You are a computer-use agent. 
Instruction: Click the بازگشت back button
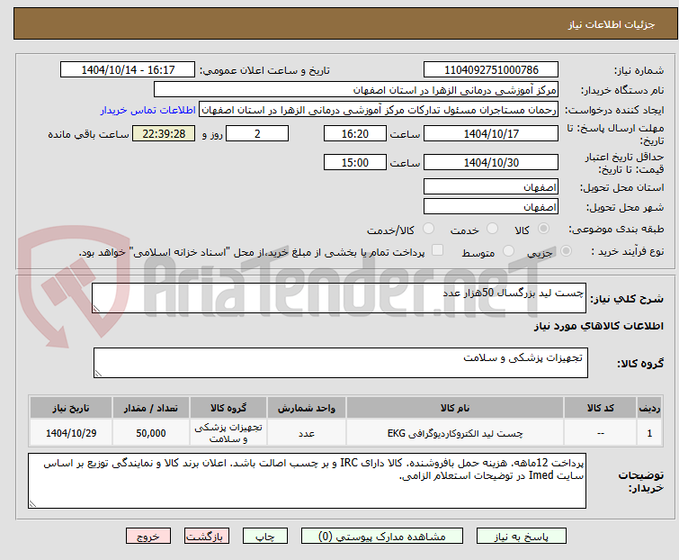point(207,537)
